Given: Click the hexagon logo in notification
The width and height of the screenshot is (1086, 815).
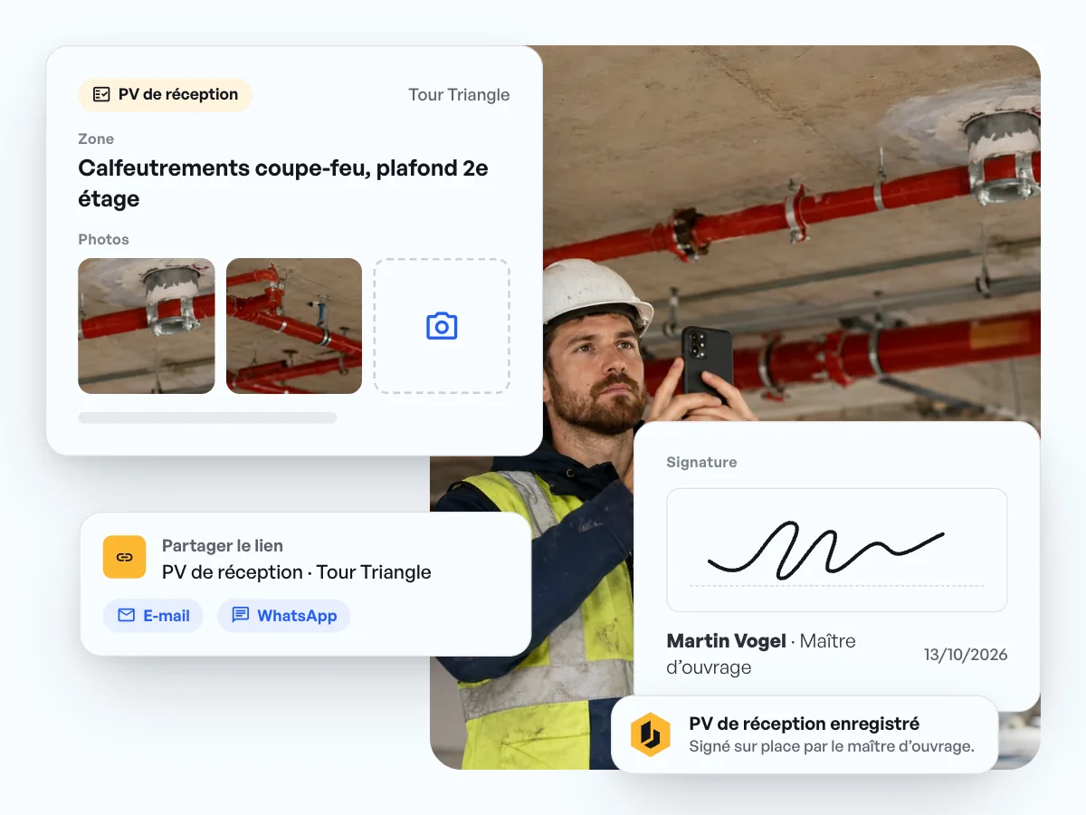Looking at the screenshot, I should (x=650, y=734).
